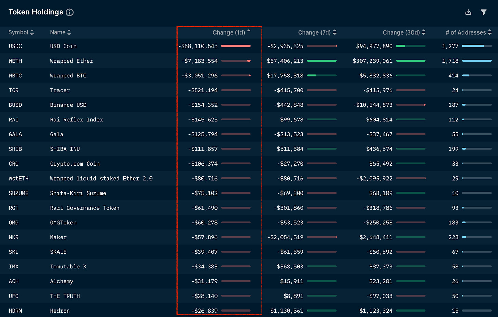
Task: Select the RAI symbol
Action: point(14,120)
